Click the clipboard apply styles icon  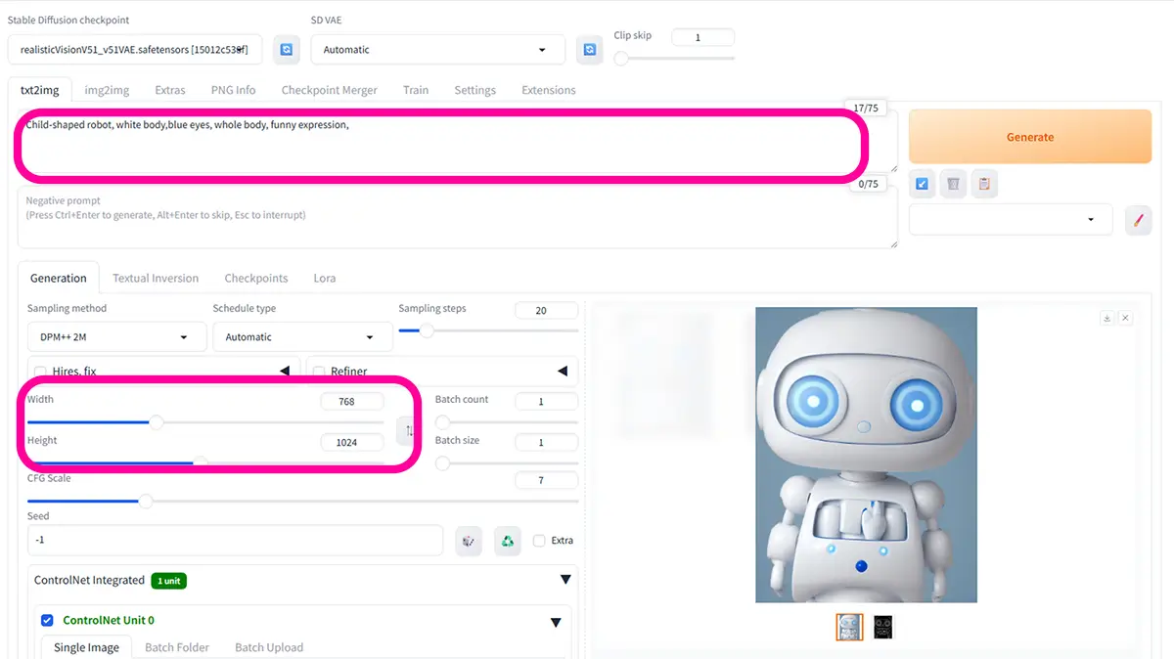click(x=984, y=183)
